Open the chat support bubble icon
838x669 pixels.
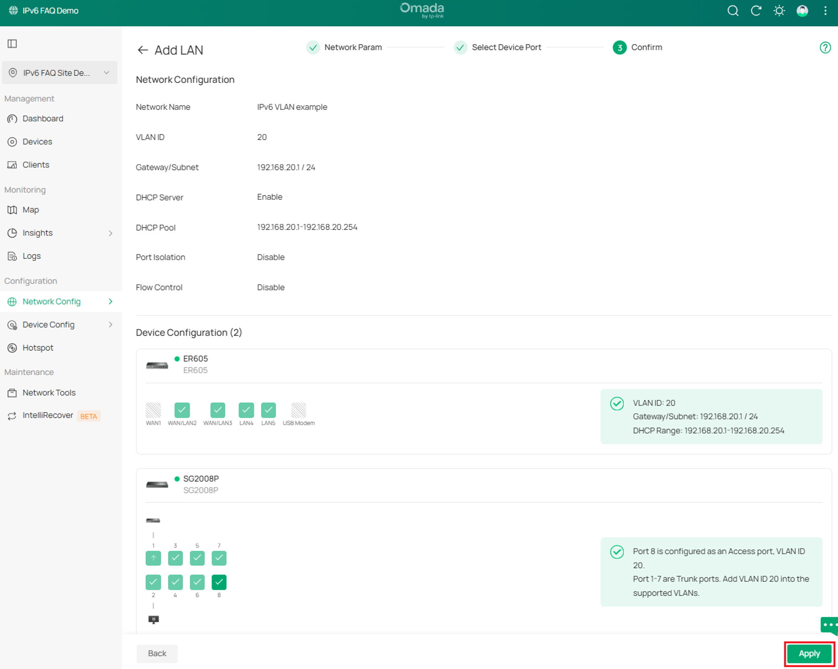pyautogui.click(x=829, y=625)
